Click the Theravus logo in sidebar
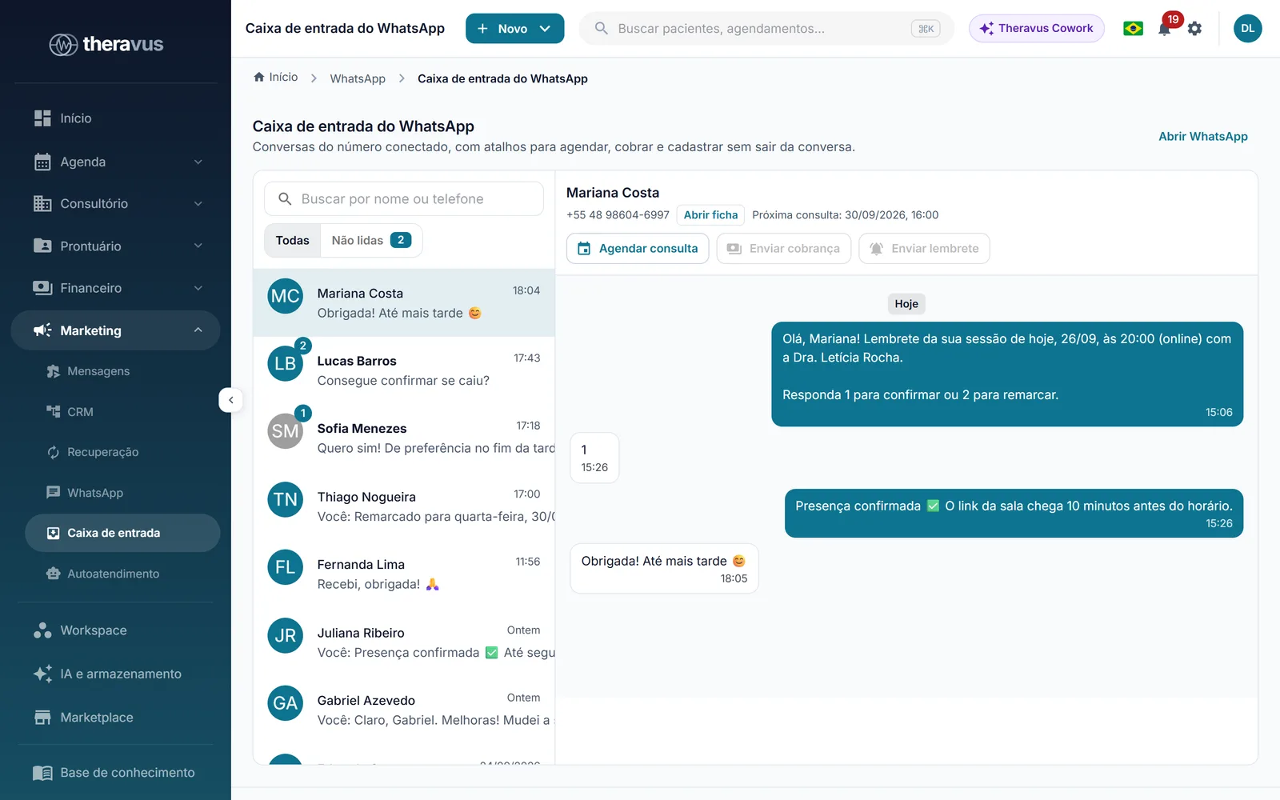Image resolution: width=1280 pixels, height=800 pixels. (106, 44)
